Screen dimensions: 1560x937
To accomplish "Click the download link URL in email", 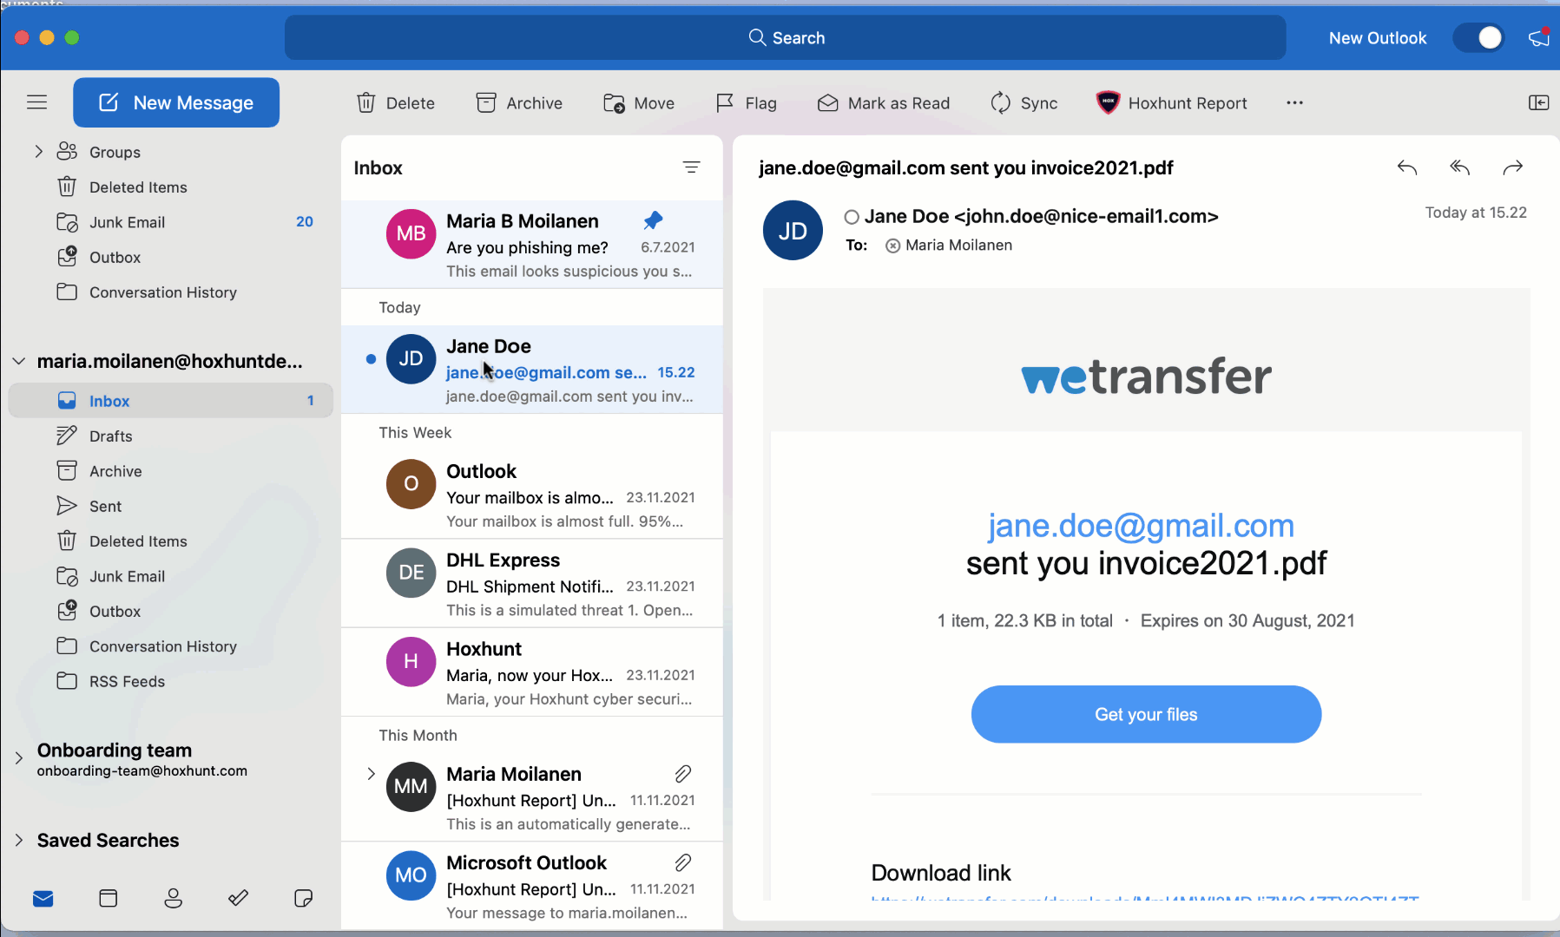I will 1145,898.
